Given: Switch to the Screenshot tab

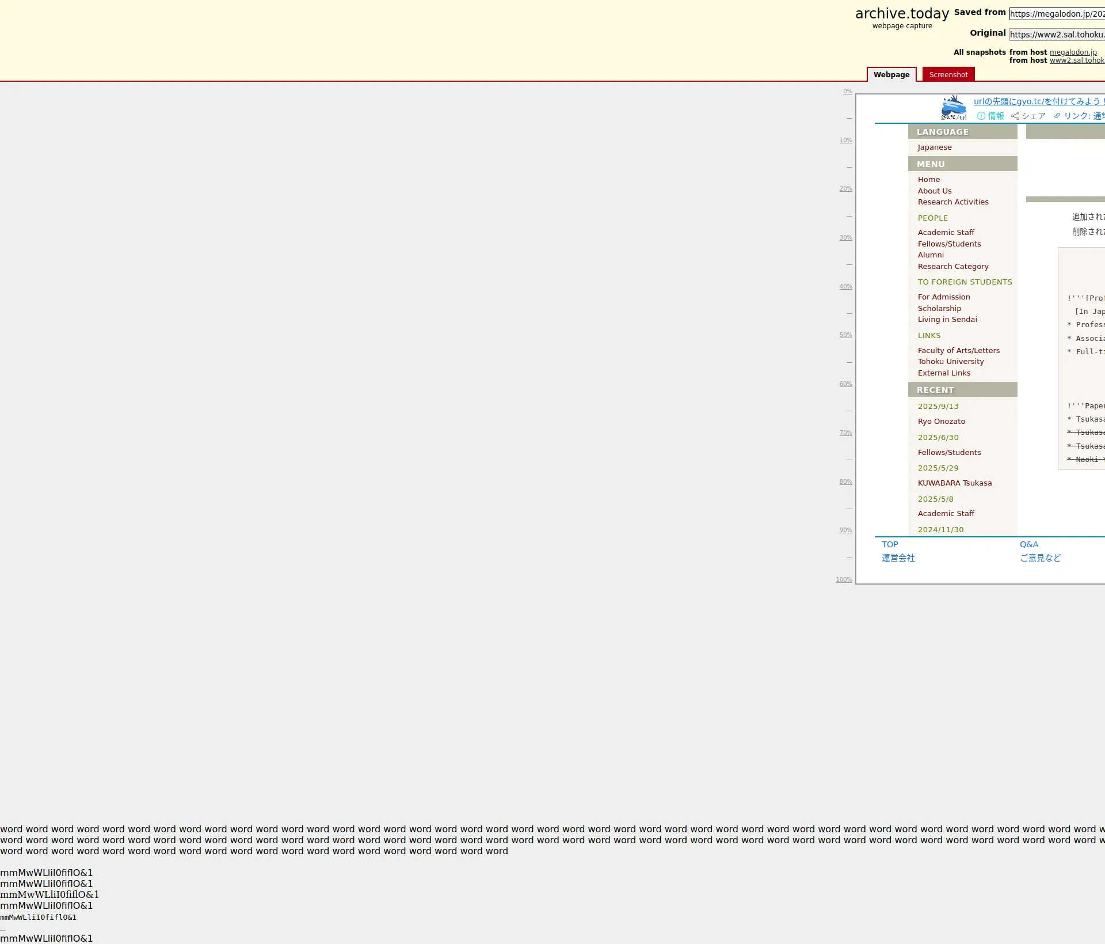Looking at the screenshot, I should pos(948,74).
